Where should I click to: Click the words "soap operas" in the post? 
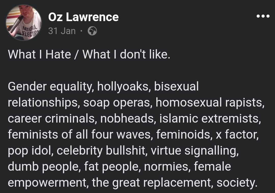pyautogui.click(x=117, y=102)
